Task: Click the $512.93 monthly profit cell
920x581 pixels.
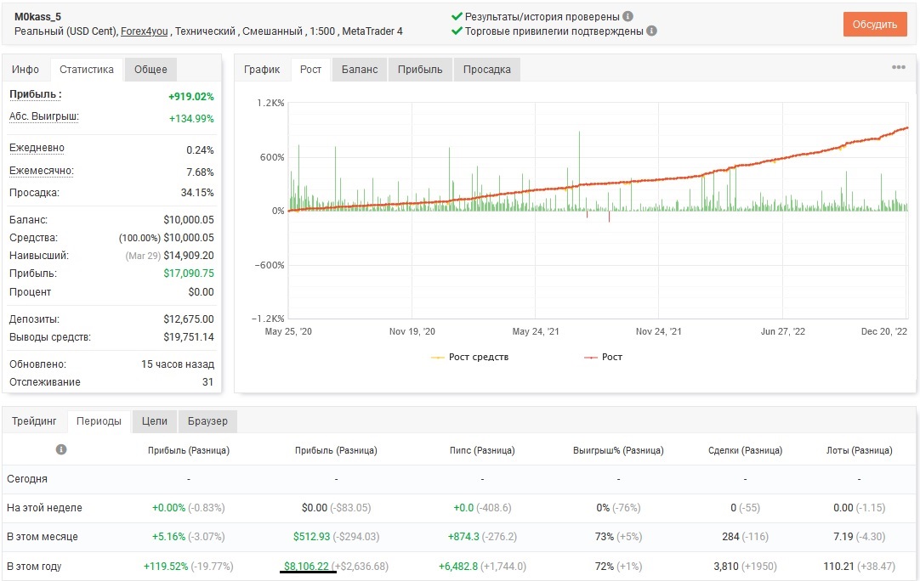Action: click(311, 537)
